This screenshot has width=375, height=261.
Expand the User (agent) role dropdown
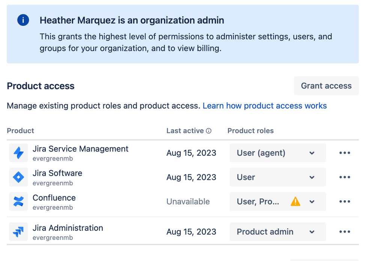277,153
